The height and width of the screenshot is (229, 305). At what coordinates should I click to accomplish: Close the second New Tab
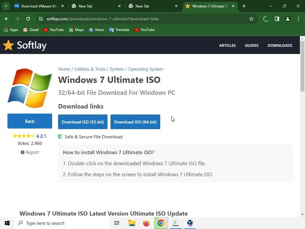(x=176, y=6)
